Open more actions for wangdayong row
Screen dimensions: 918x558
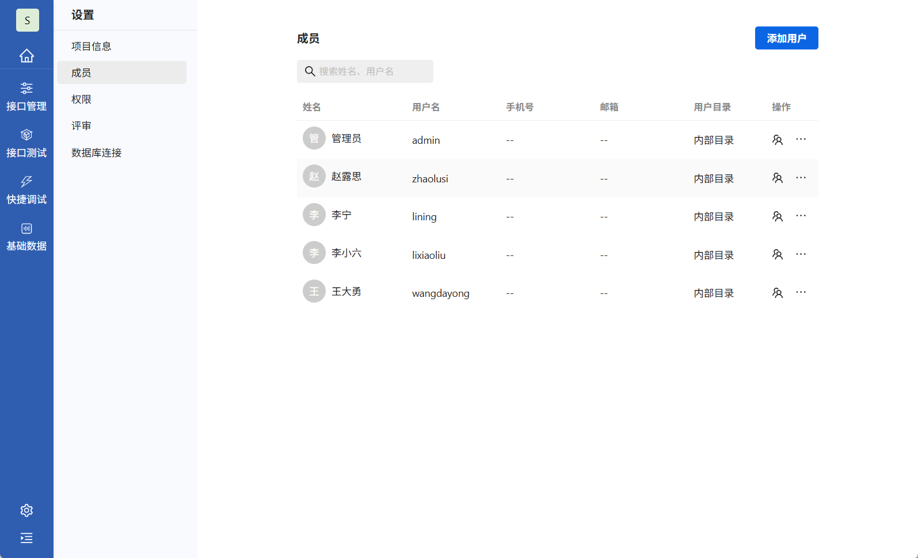pyautogui.click(x=801, y=292)
